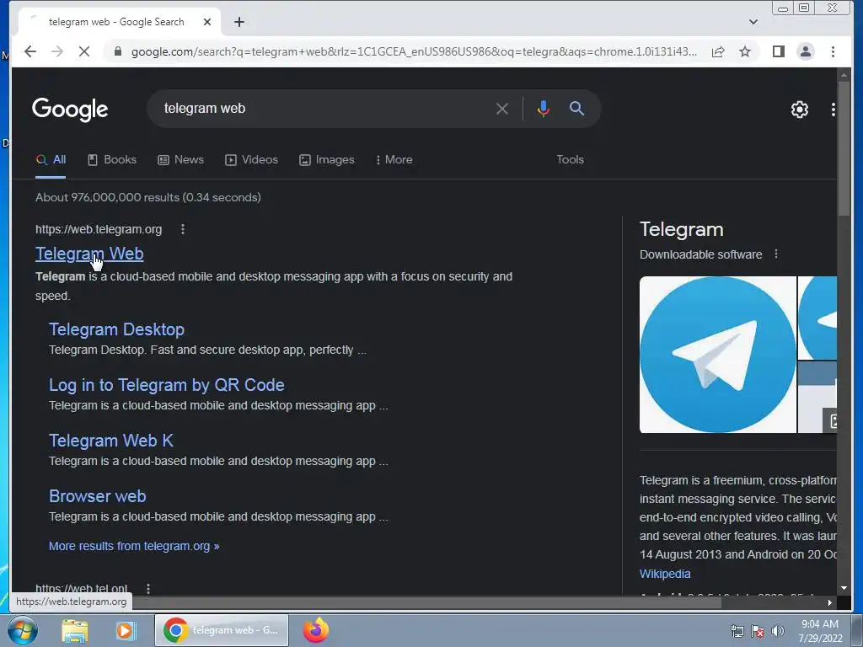Open three-dot menu beside Downloadable software
This screenshot has height=647, width=863.
point(776,254)
